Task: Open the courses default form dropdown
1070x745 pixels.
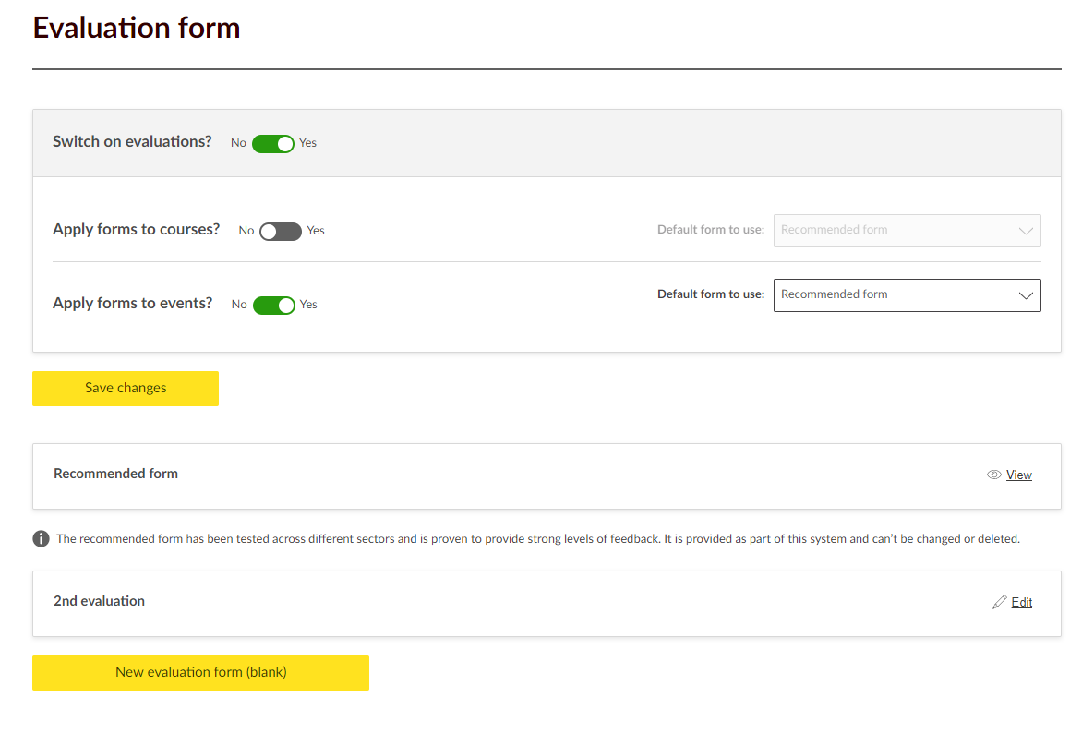Action: pyautogui.click(x=906, y=231)
